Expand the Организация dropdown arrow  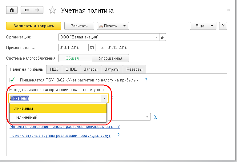click(x=156, y=37)
